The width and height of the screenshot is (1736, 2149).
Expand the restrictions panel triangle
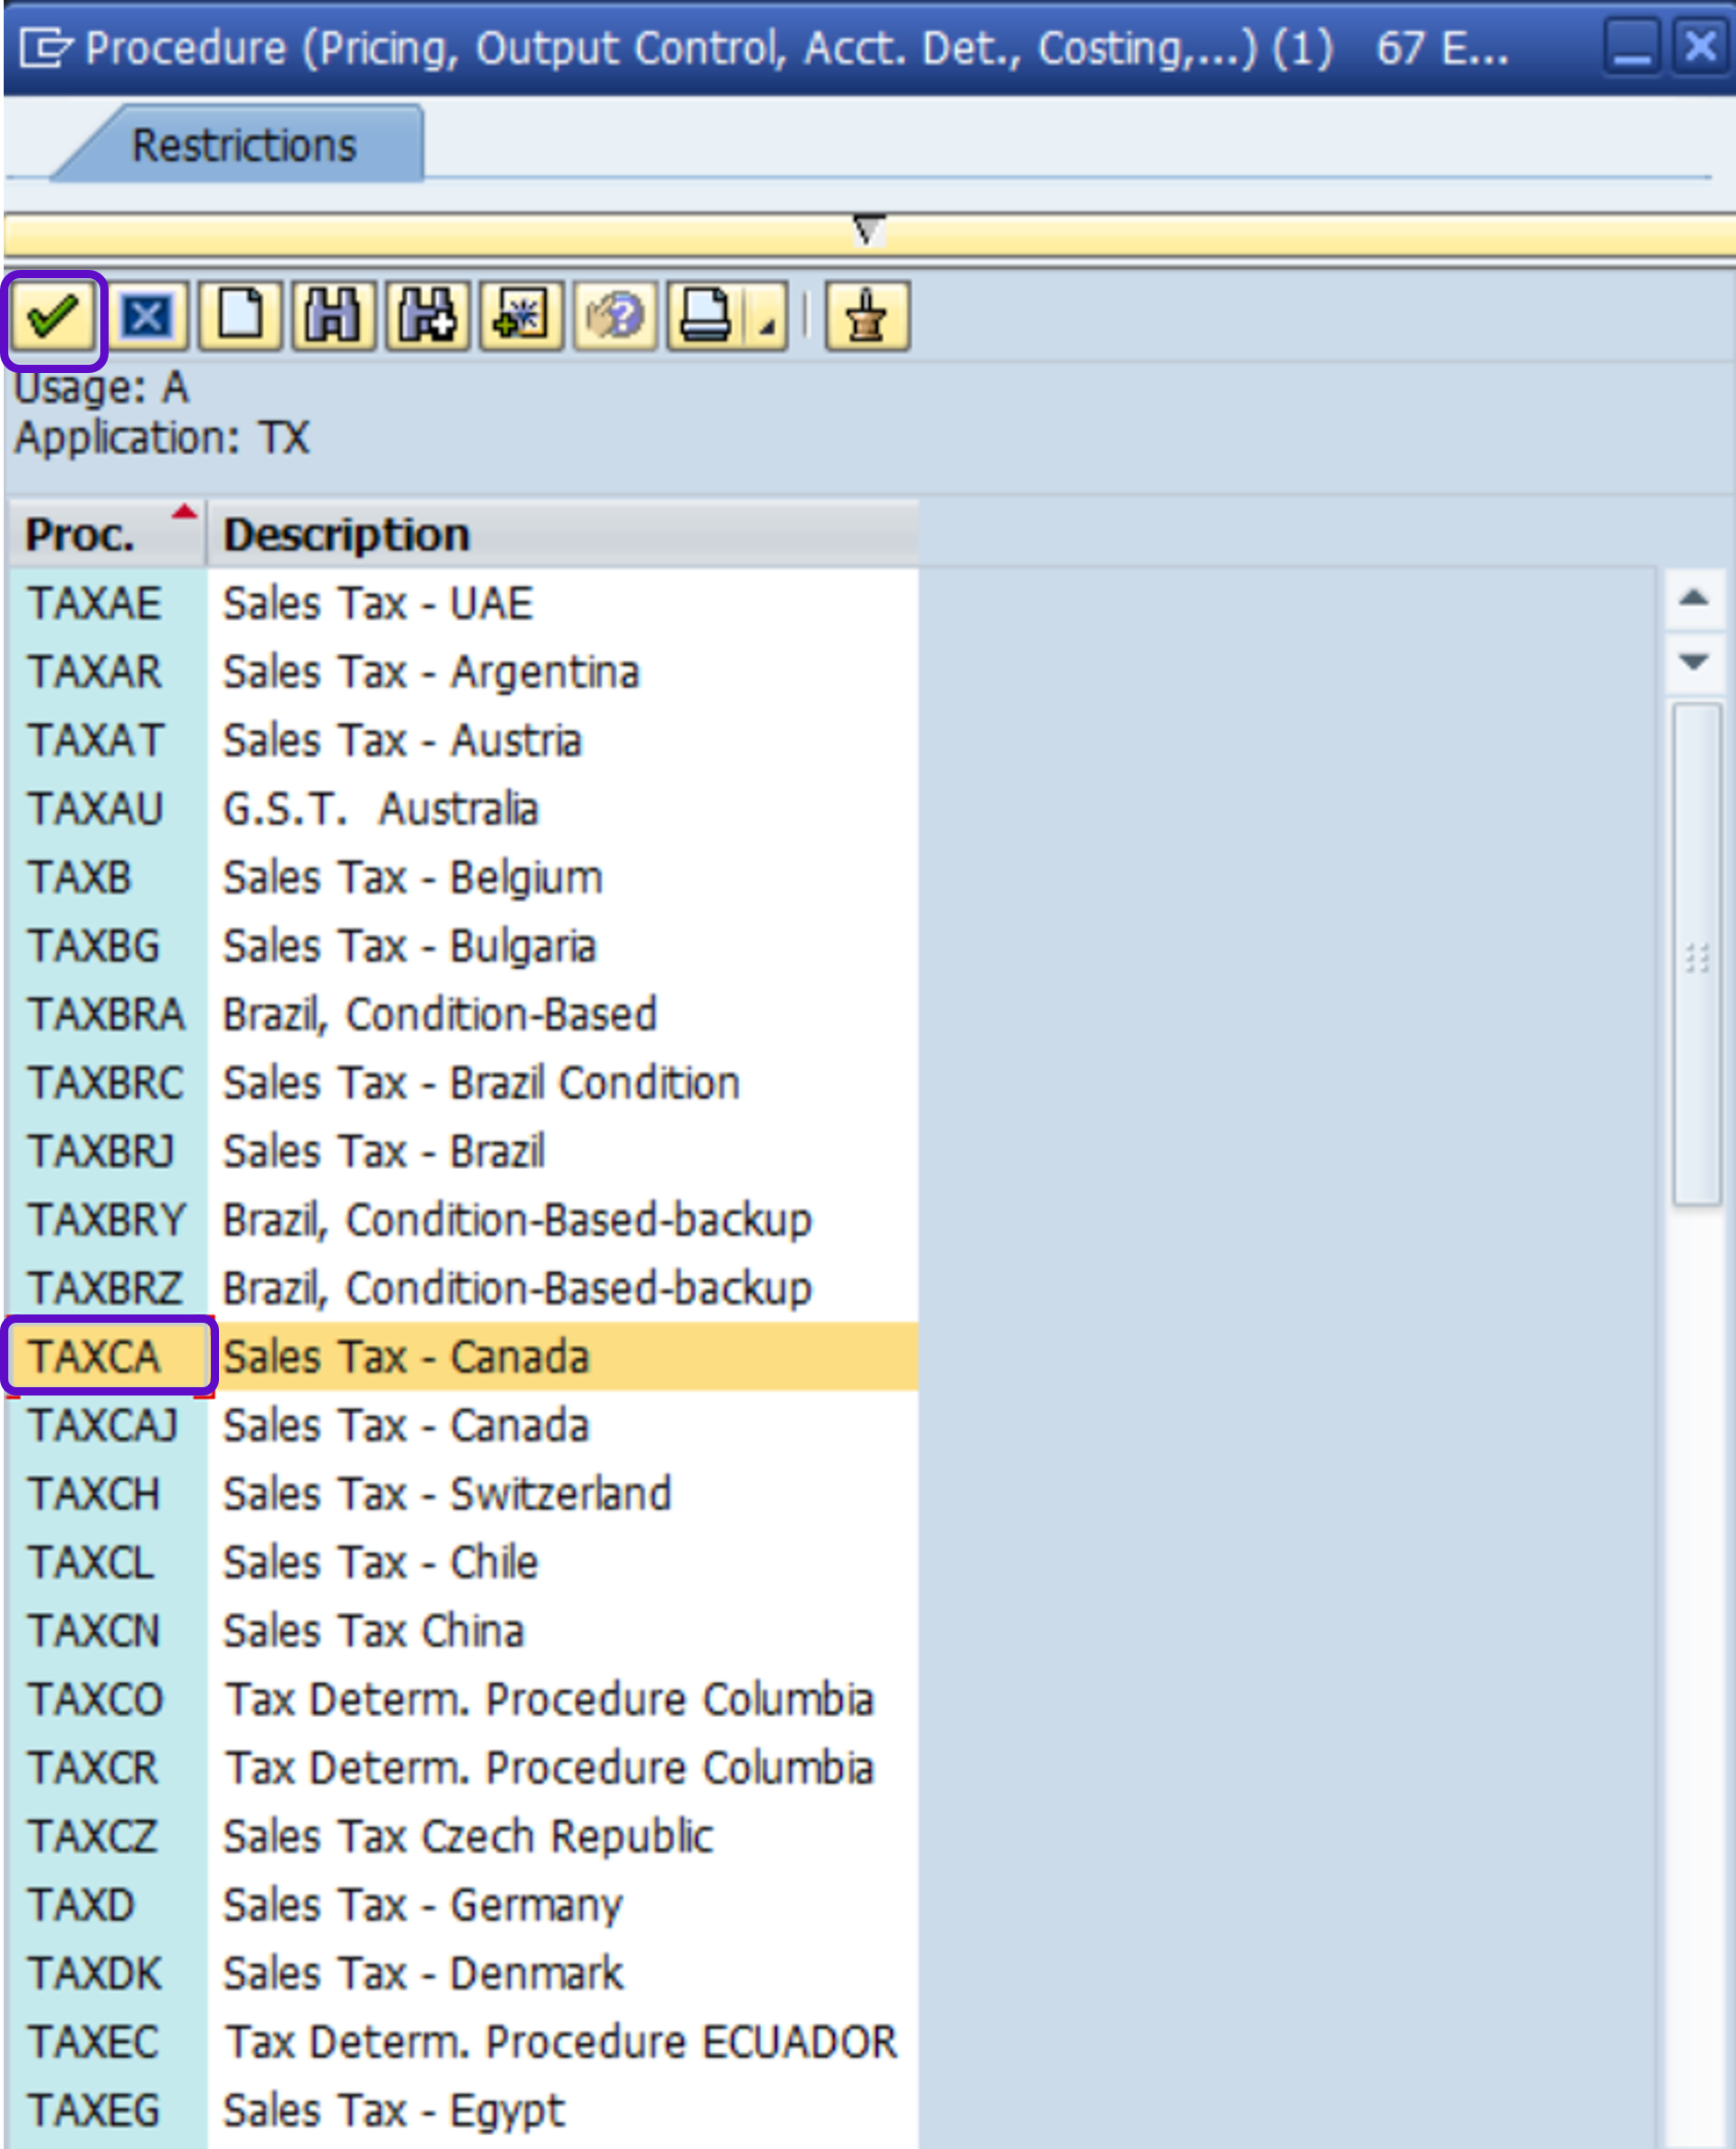tap(868, 231)
